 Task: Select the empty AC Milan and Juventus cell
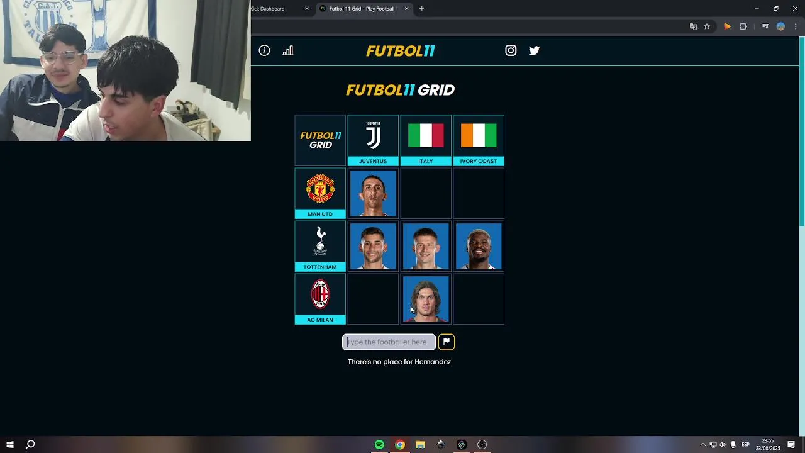tap(373, 299)
